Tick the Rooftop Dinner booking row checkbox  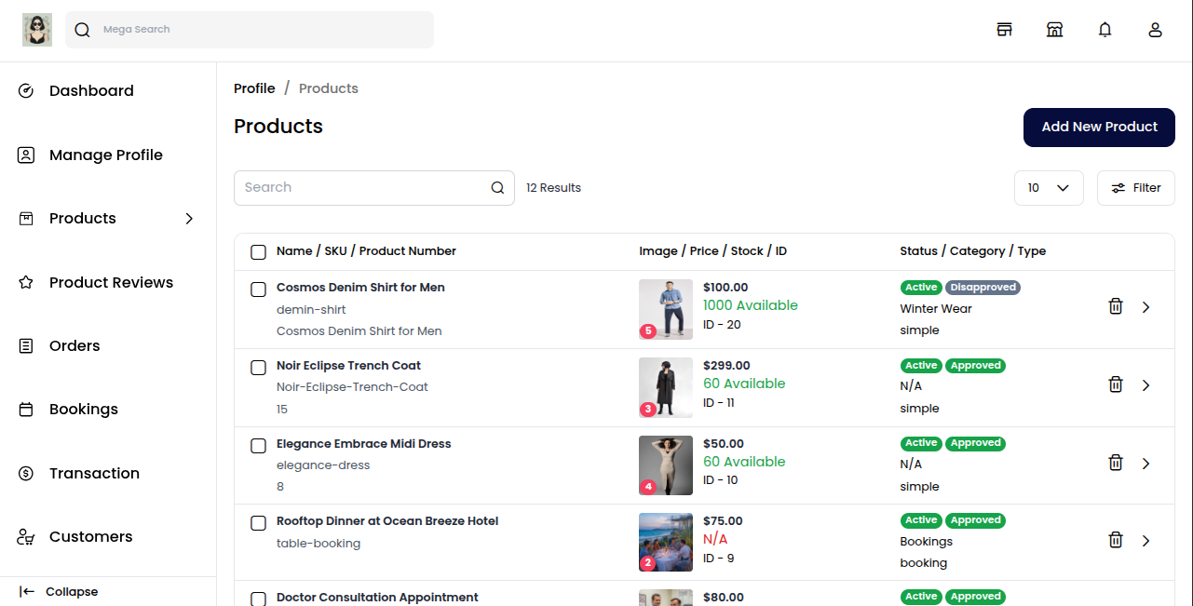258,523
